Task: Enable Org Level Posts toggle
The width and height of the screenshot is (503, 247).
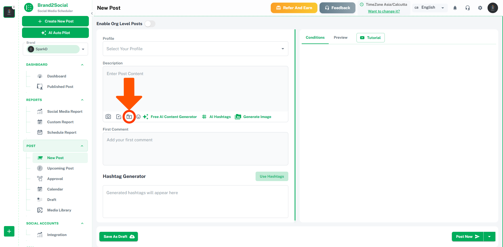Action: (x=150, y=24)
